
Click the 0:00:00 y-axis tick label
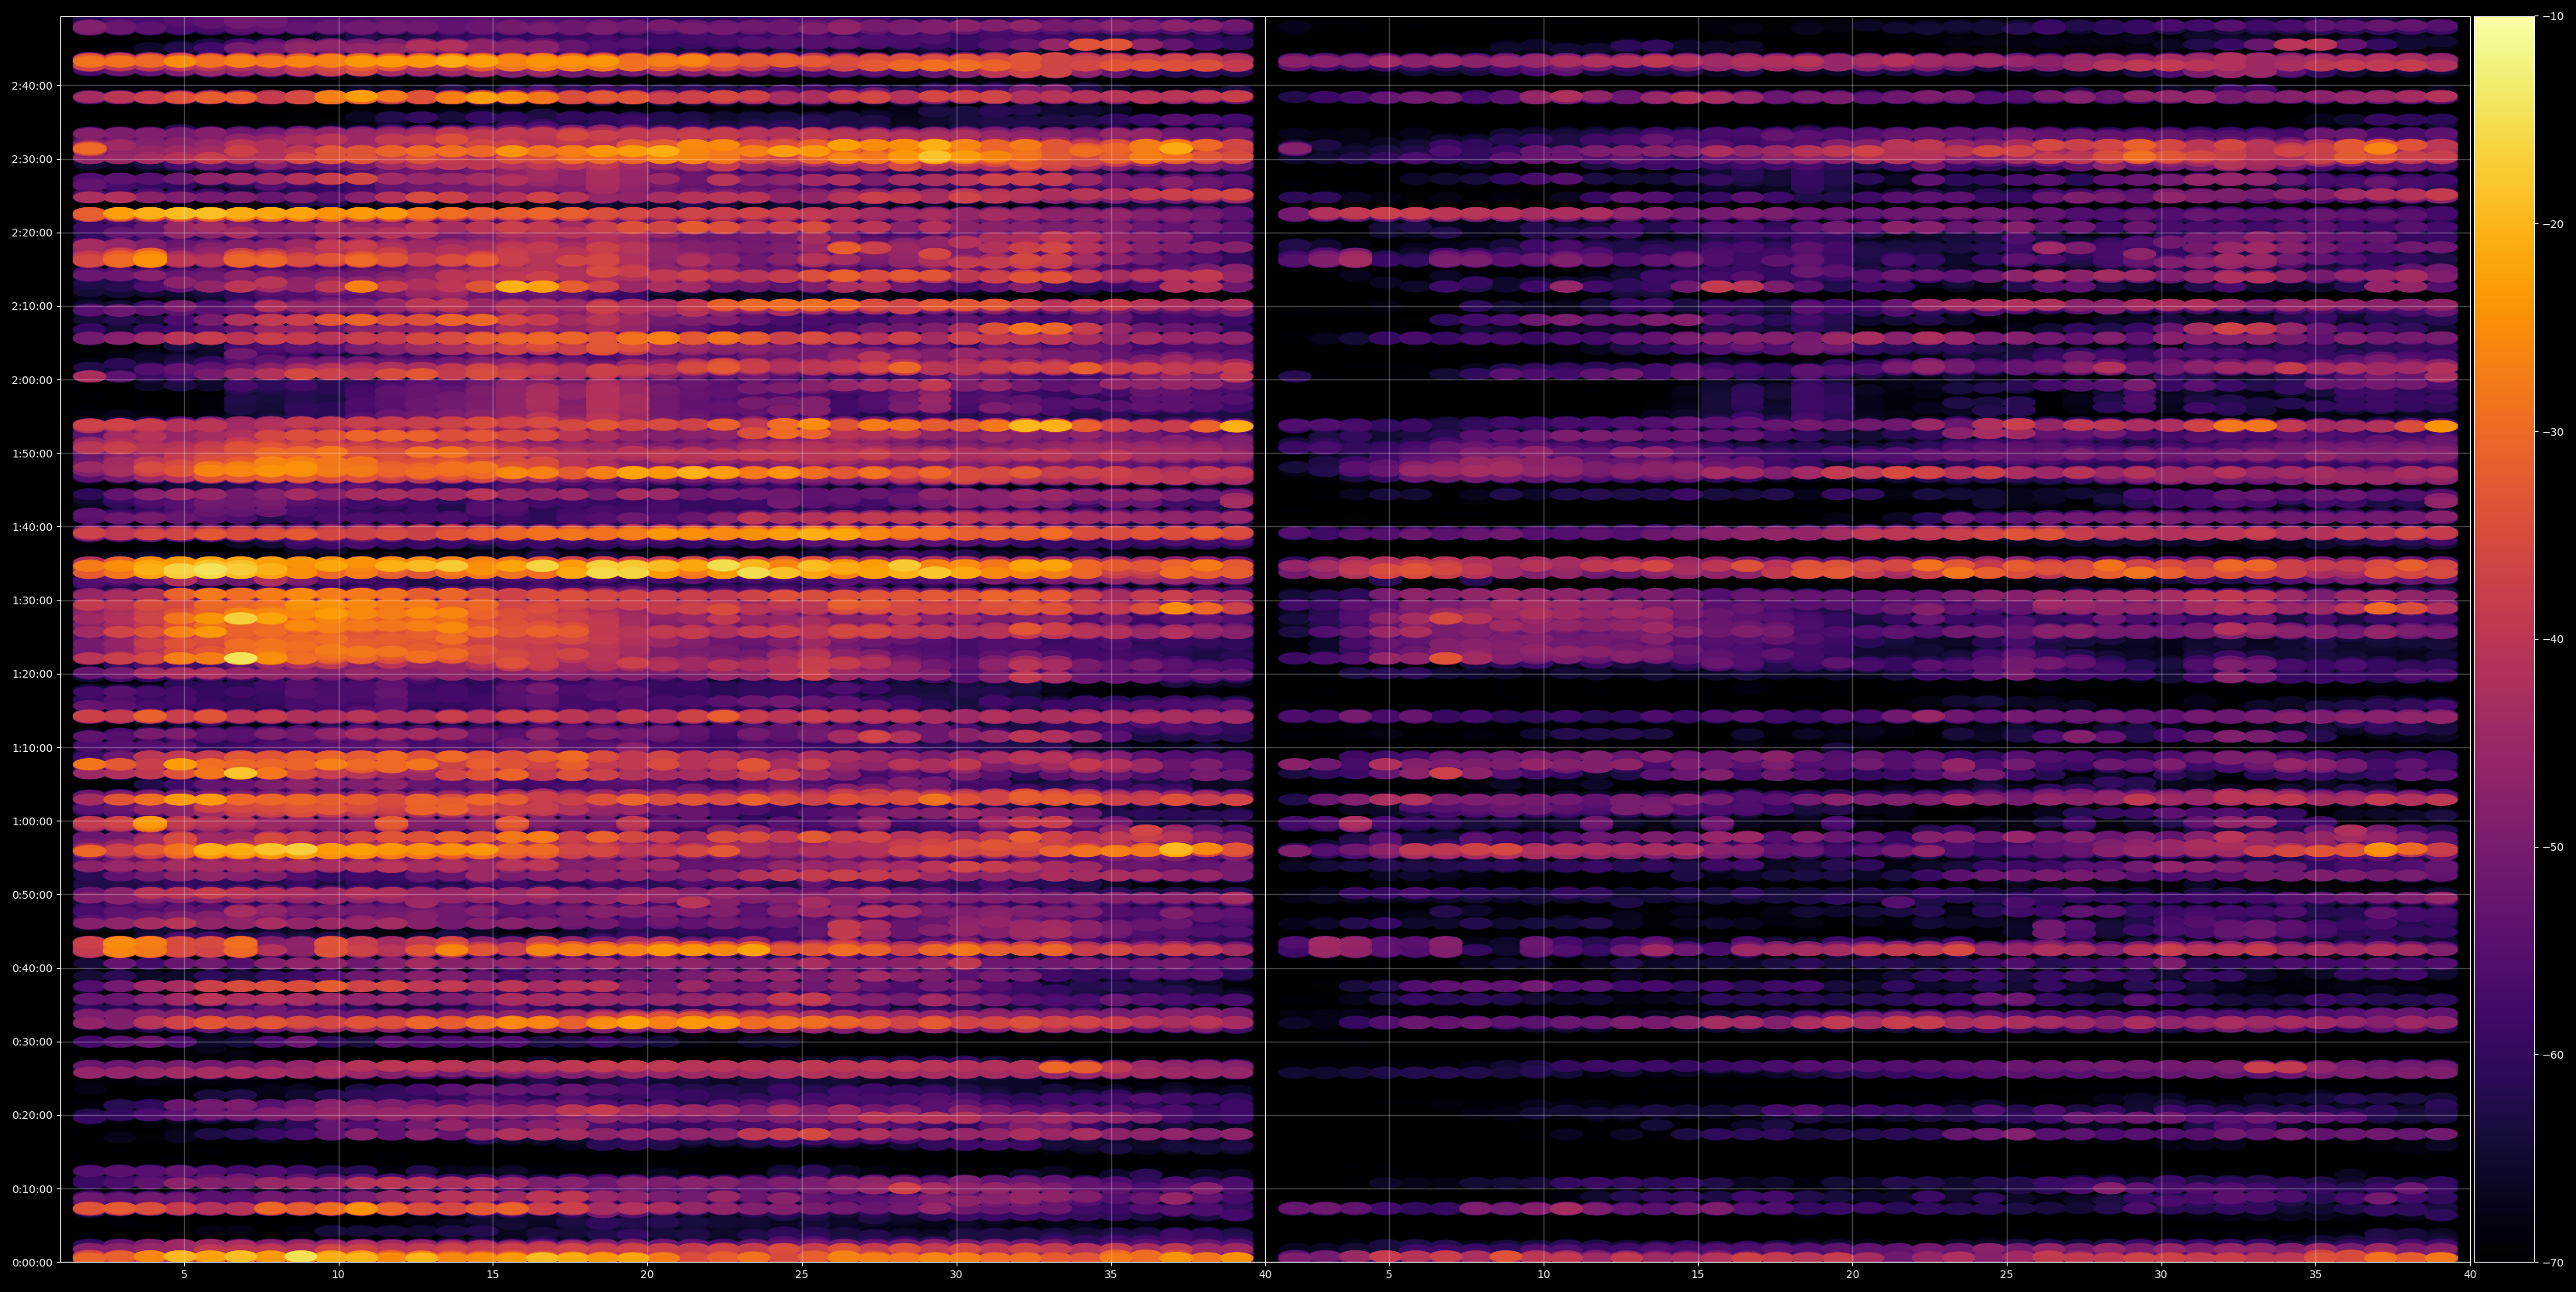pyautogui.click(x=31, y=1262)
